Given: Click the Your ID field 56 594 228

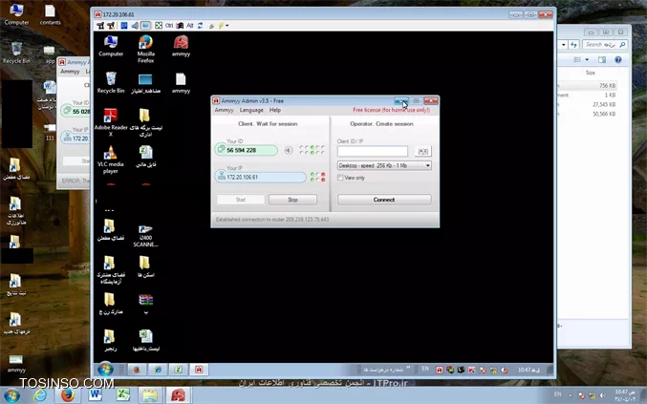Looking at the screenshot, I should [x=247, y=150].
